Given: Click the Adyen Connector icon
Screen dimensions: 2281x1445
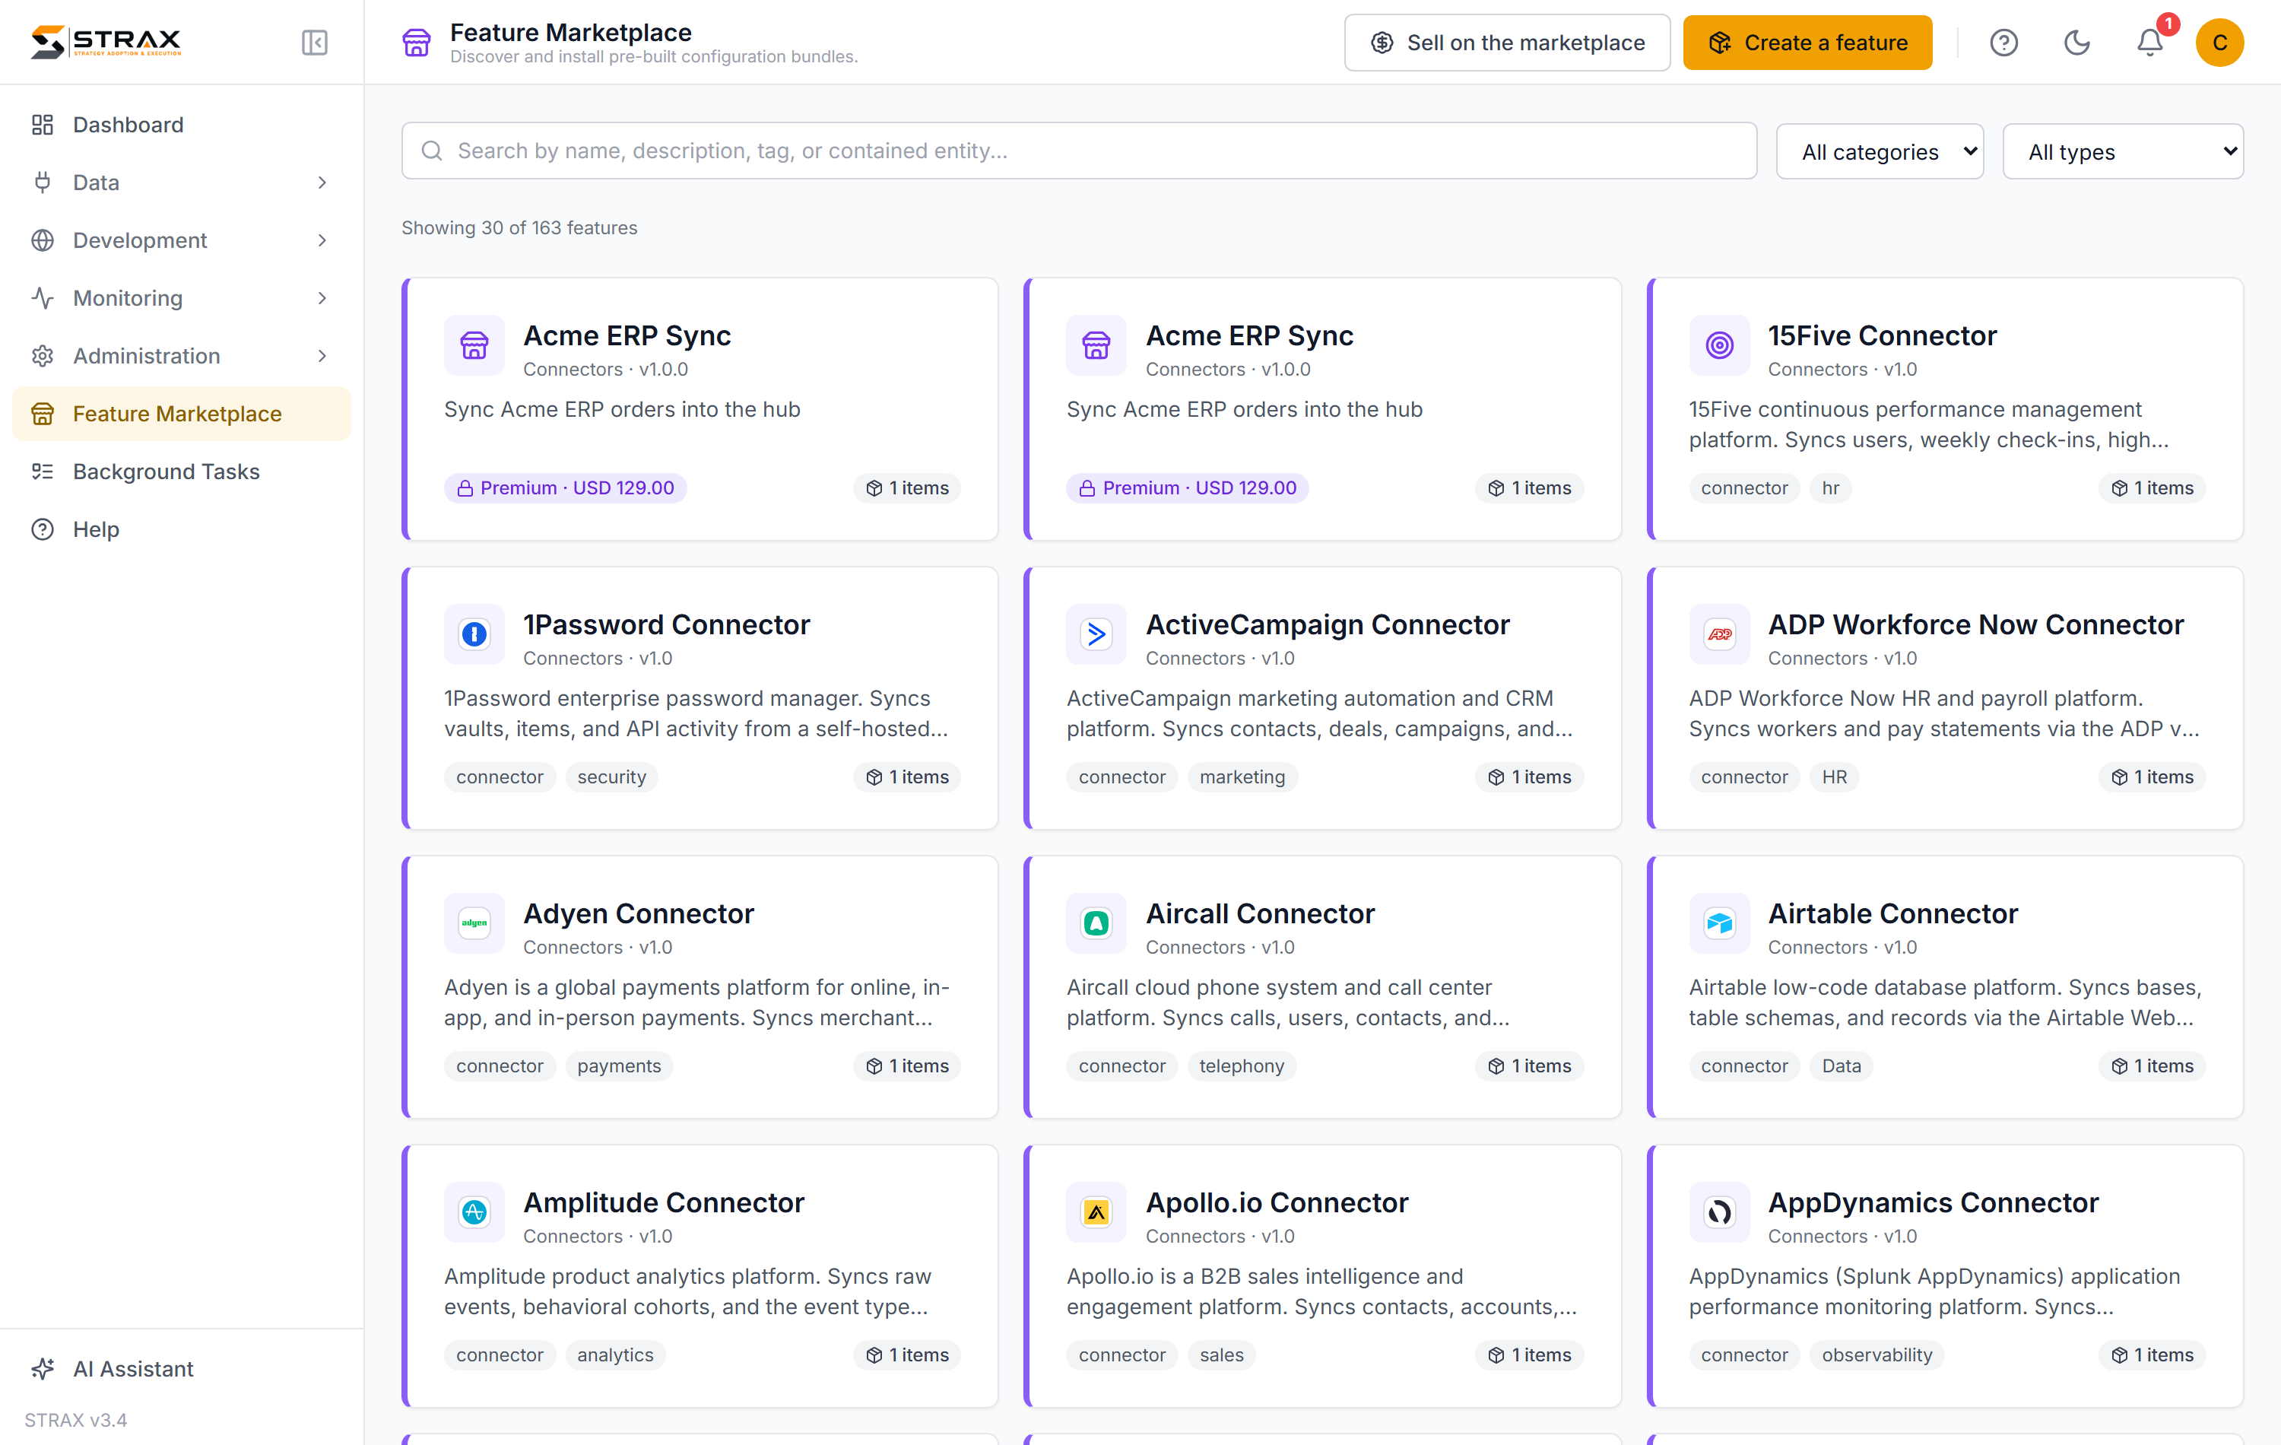Looking at the screenshot, I should pos(474,923).
